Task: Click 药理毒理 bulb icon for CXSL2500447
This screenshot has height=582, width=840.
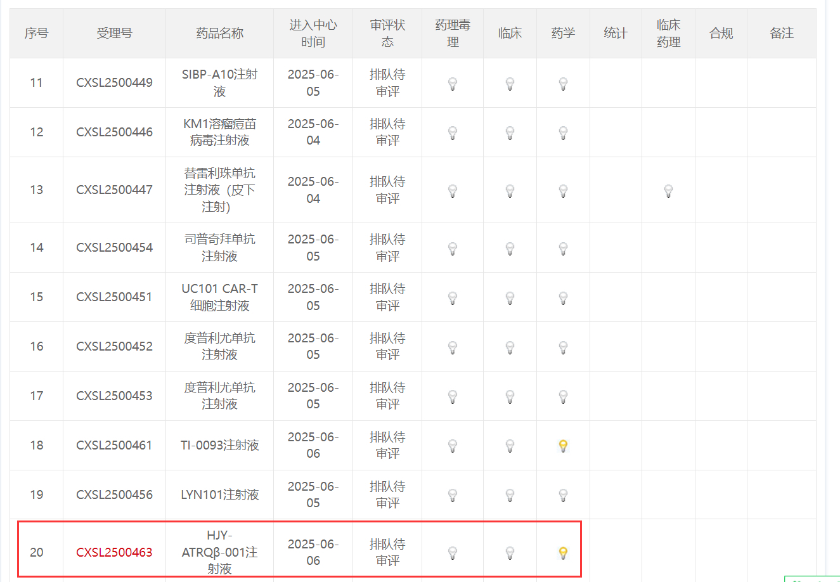Action: [453, 190]
